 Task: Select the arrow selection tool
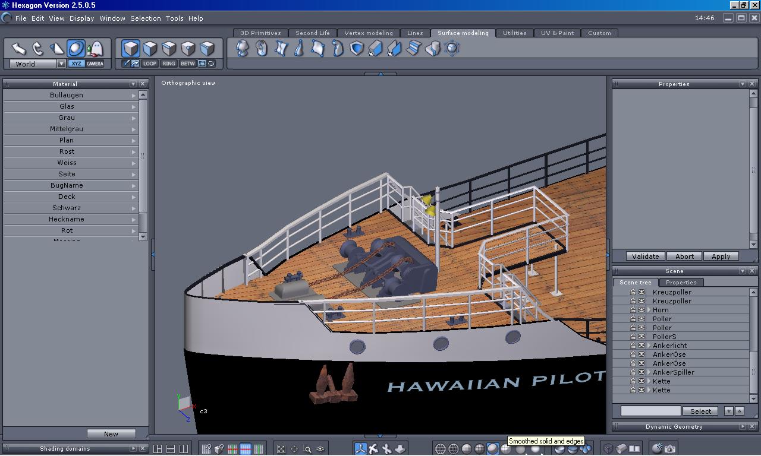point(19,48)
